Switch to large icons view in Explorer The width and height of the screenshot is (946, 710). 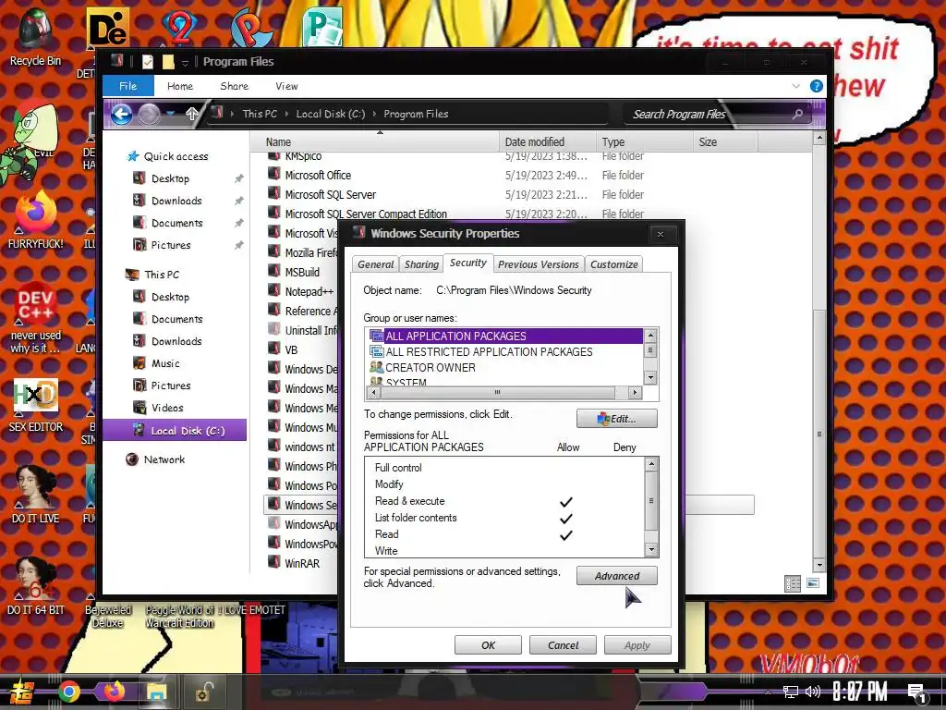tap(813, 583)
